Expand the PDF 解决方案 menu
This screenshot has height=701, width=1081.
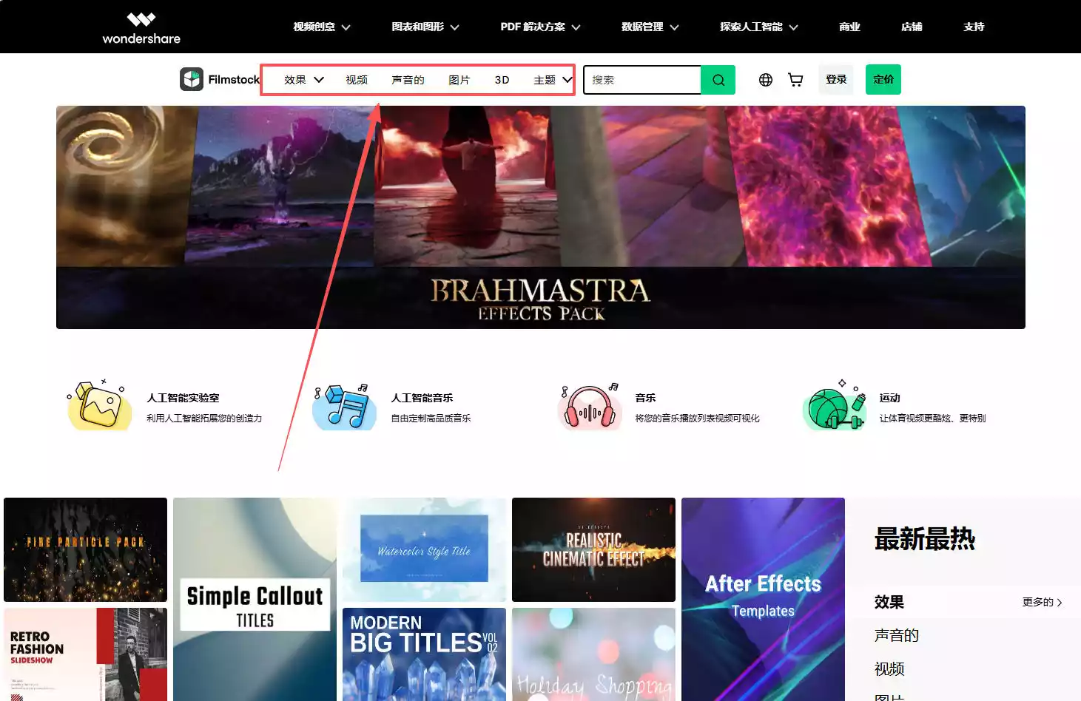coord(540,27)
